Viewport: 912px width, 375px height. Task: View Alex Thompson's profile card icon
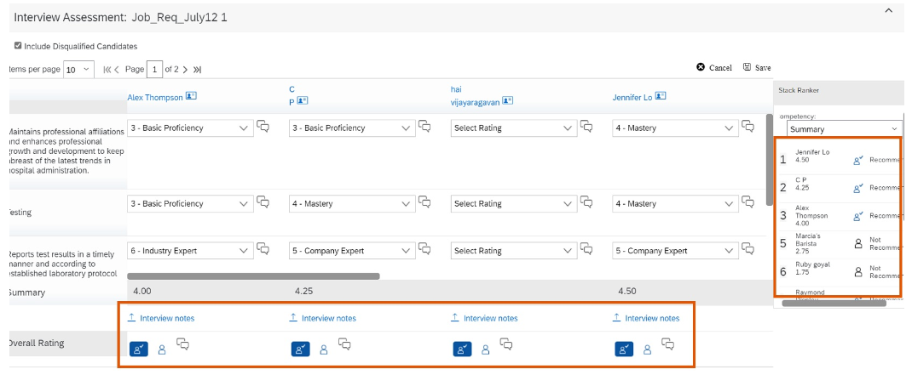[191, 96]
